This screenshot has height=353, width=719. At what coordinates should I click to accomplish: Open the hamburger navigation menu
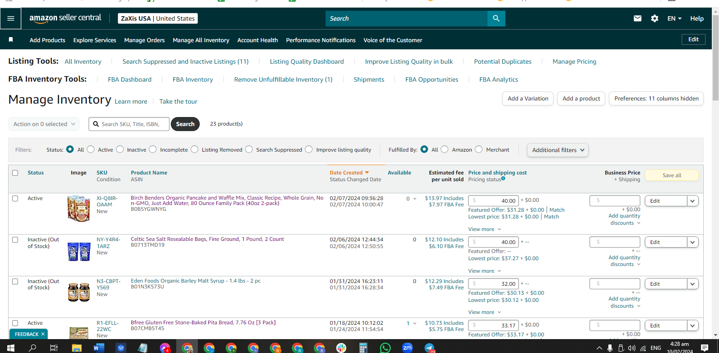click(x=11, y=18)
